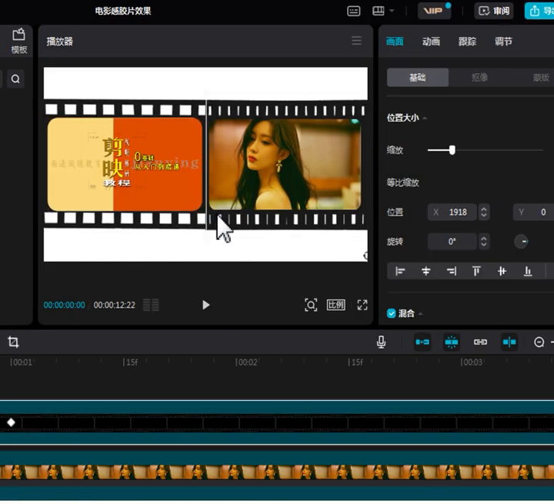Expand the layout dropdown arrow
Image resolution: width=554 pixels, height=504 pixels.
tap(392, 11)
